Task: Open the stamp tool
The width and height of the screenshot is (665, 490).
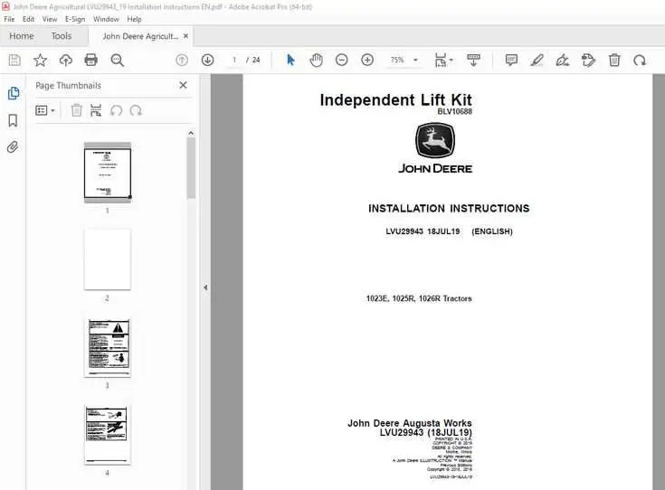Action: coord(588,61)
